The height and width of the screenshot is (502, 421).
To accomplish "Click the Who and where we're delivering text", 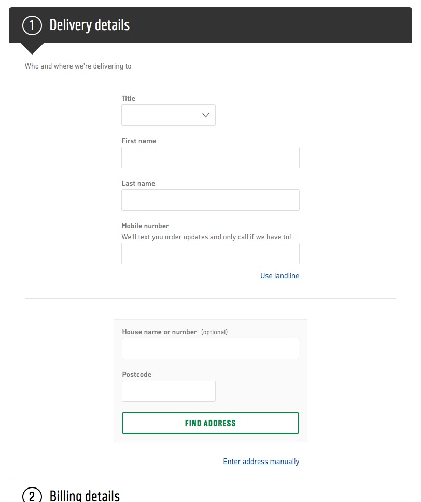I will [x=78, y=66].
